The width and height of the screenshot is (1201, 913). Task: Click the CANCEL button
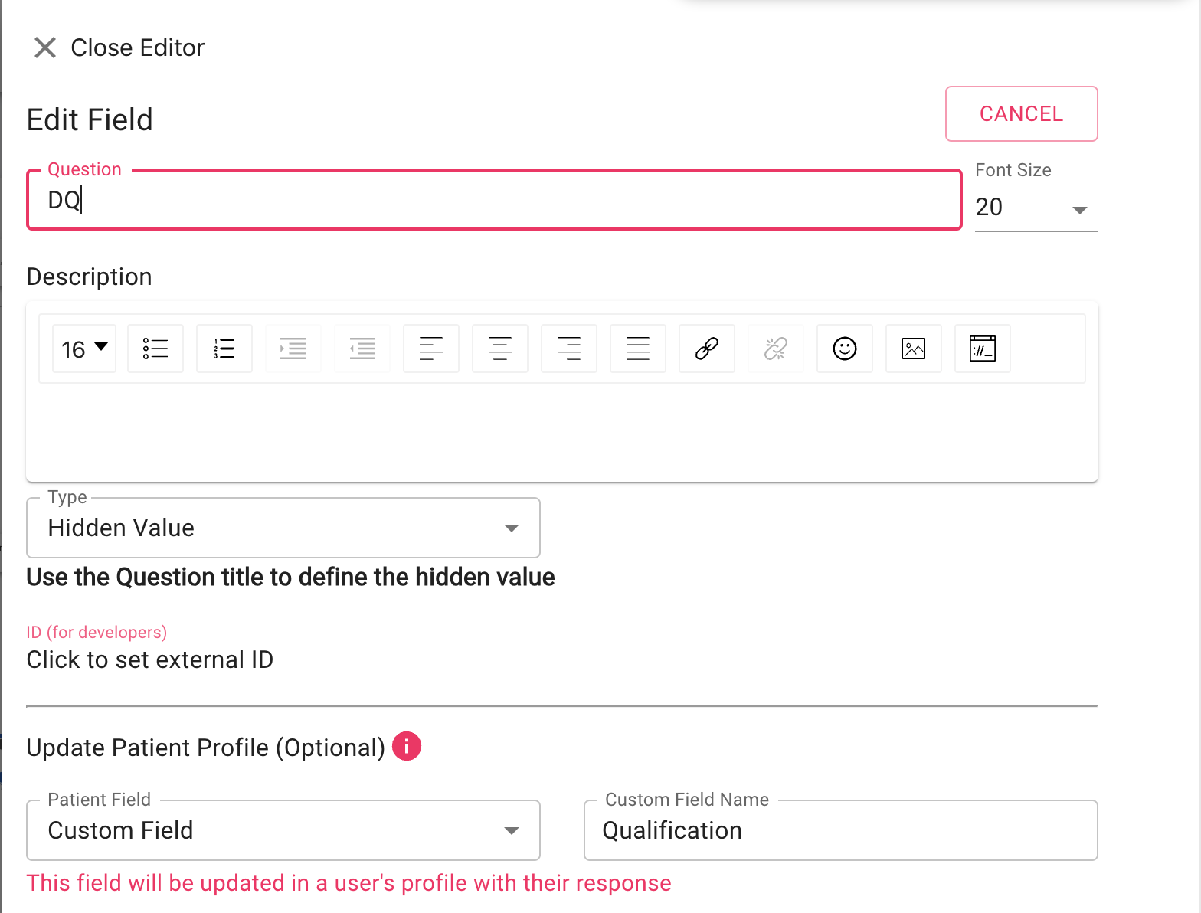[1022, 113]
